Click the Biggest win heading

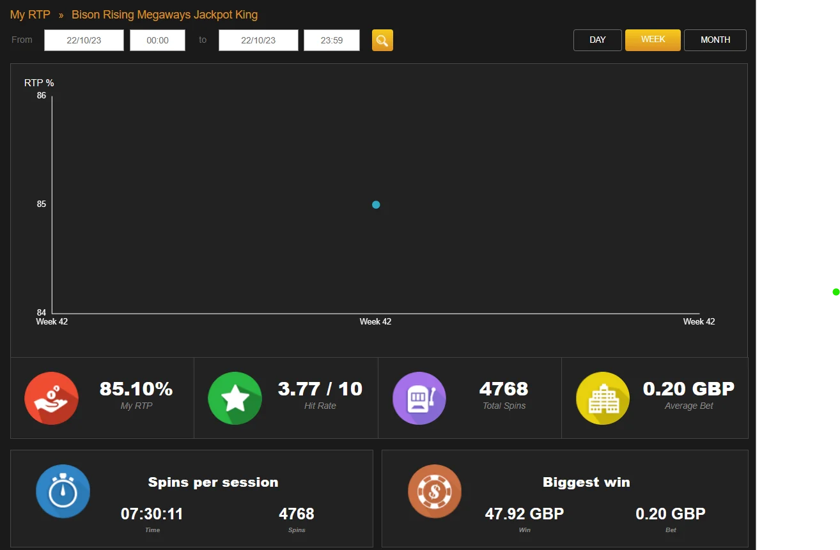586,482
